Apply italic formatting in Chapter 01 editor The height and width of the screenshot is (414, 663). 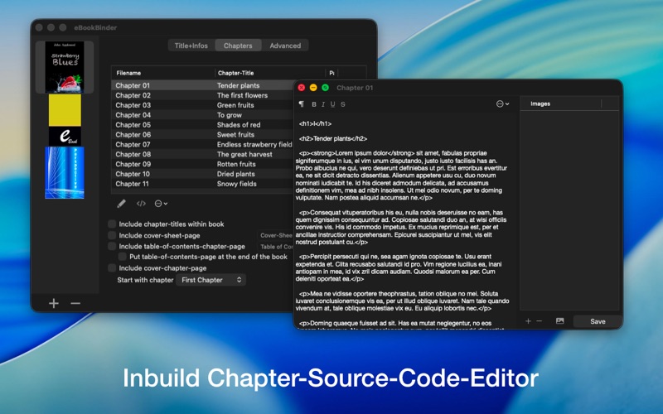(323, 104)
